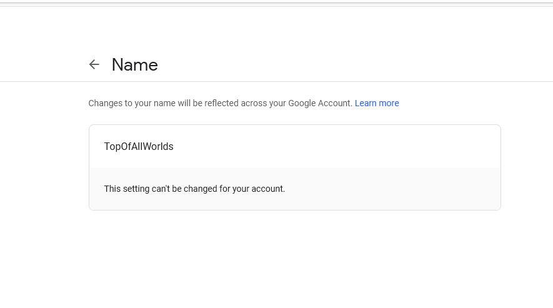This screenshot has width=553, height=308.
Task: Click the Name page heading
Action: [134, 65]
